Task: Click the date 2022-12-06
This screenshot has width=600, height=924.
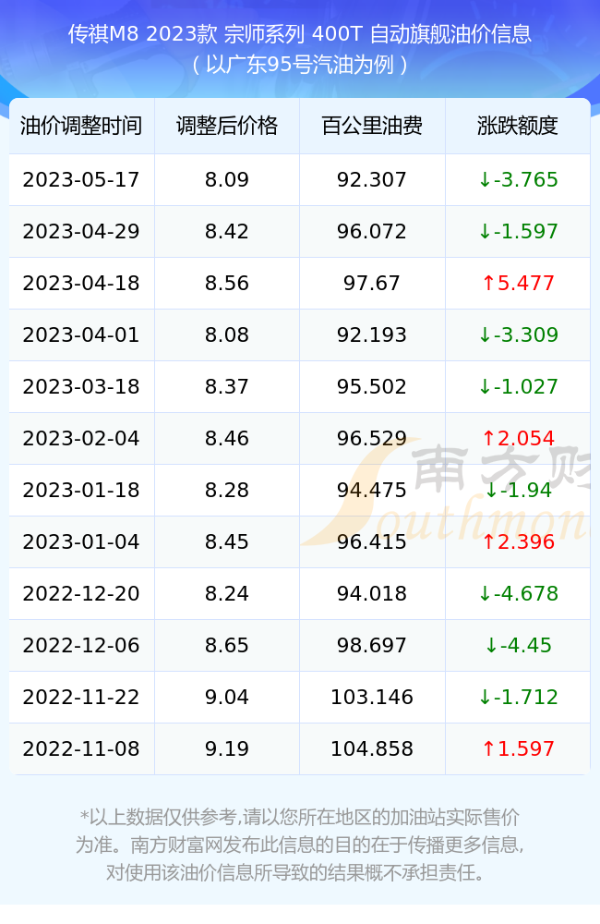Action: tap(81, 645)
